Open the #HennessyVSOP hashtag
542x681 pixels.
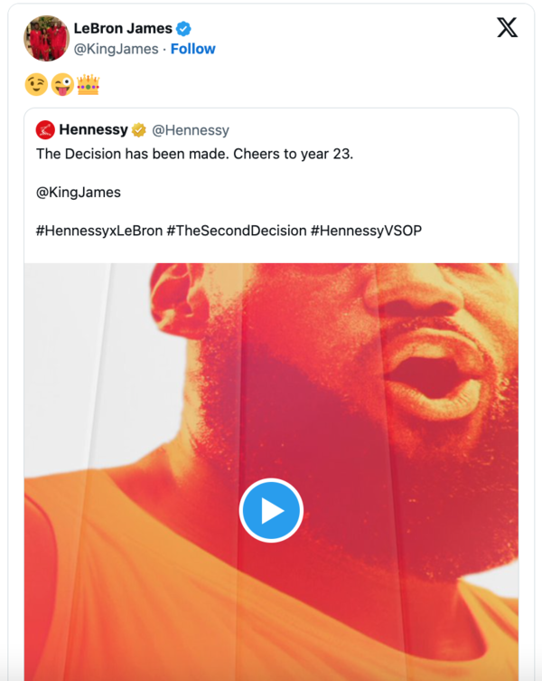[366, 231]
